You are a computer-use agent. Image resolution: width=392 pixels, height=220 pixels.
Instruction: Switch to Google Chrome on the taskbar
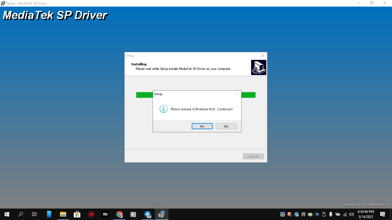pyautogui.click(x=119, y=214)
